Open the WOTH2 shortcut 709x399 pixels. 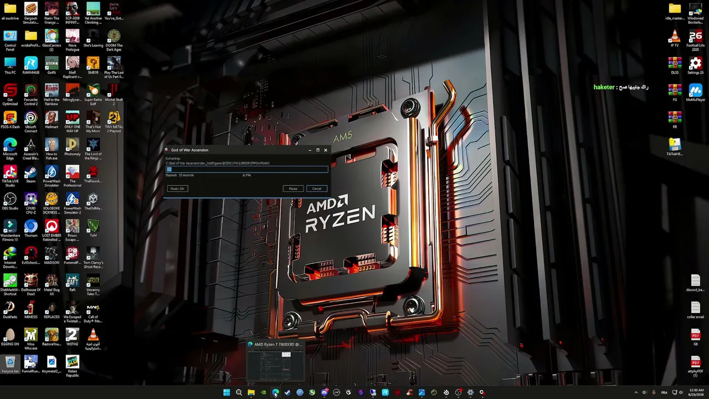click(72, 337)
